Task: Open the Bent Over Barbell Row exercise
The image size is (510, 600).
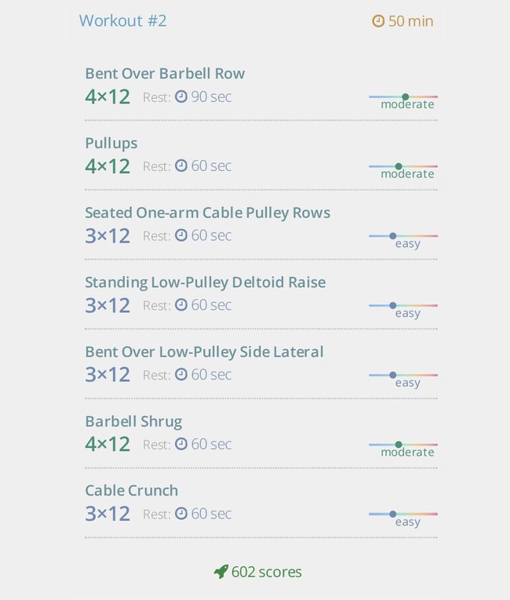Action: tap(165, 74)
